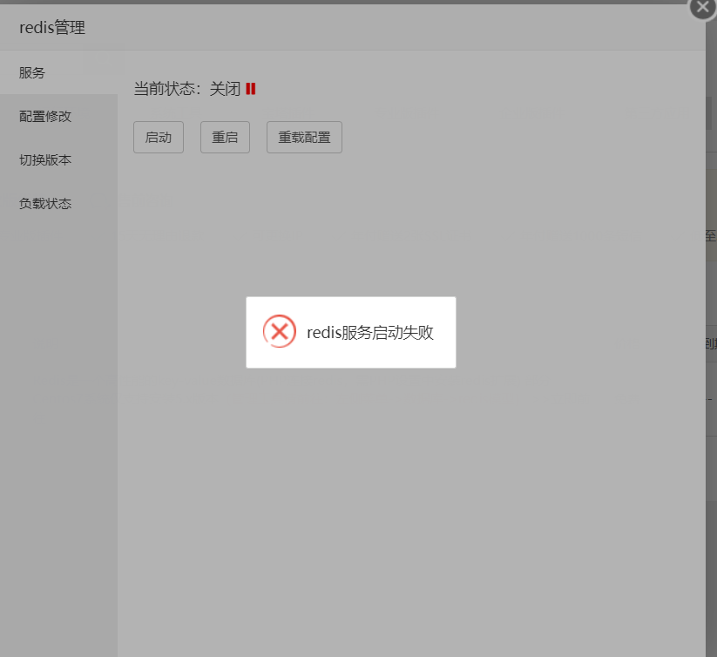Screen dimensions: 717x657
Task: Click the redis管理 dialog title
Action: pos(52,27)
